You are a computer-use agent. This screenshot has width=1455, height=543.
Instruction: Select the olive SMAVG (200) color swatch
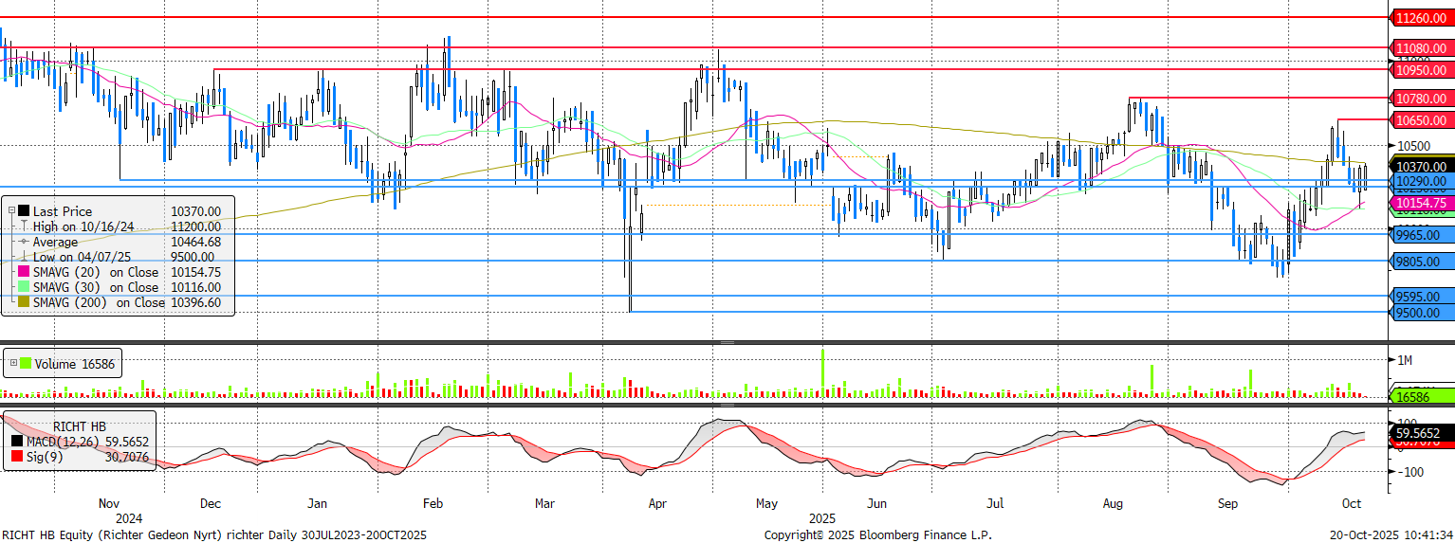click(24, 302)
